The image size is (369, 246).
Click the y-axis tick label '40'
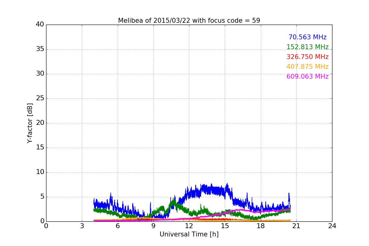40,25
